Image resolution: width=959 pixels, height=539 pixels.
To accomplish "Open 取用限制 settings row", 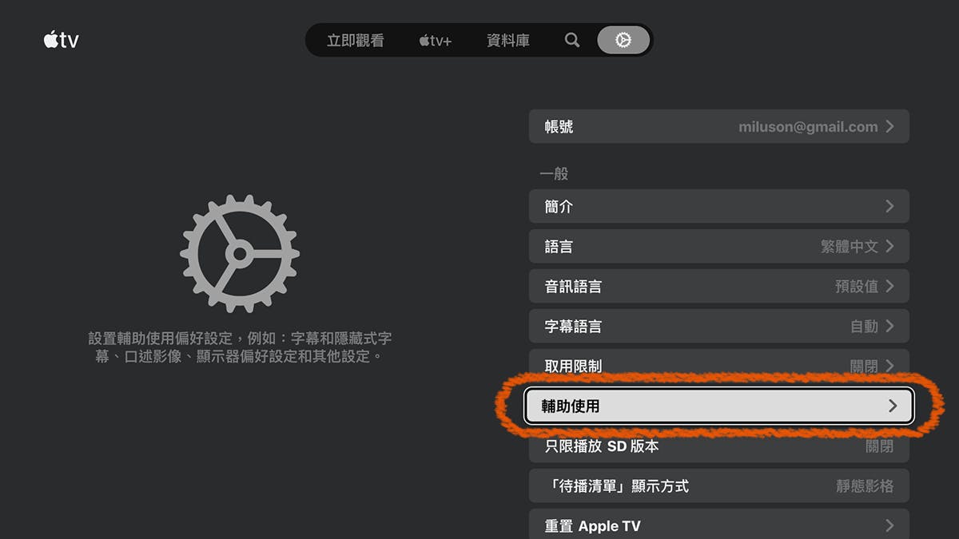I will tap(719, 364).
